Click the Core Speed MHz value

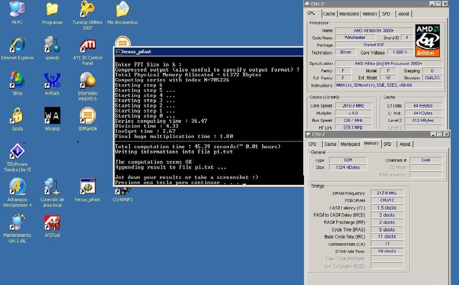coord(353,106)
